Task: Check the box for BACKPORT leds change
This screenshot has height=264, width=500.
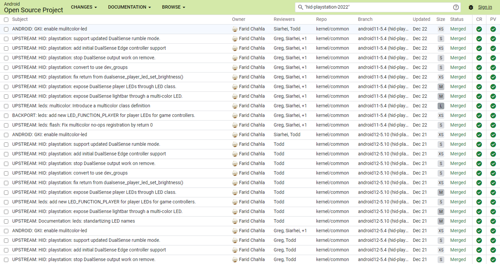Action: coord(6,116)
